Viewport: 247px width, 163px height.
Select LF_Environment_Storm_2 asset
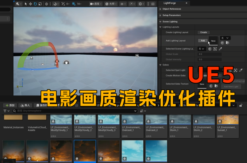[x=204, y=126]
